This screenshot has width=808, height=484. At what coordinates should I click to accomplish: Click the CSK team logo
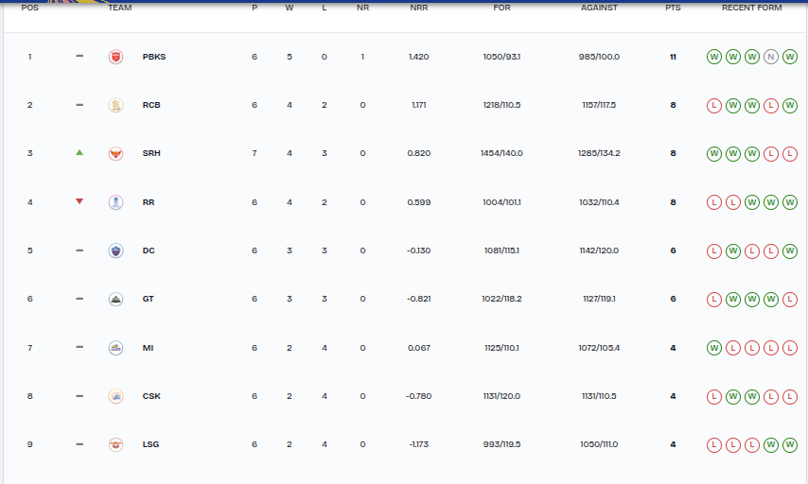115,396
